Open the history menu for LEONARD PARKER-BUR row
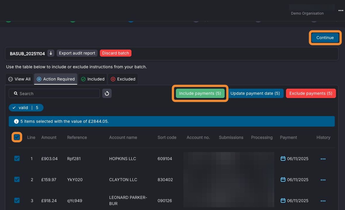This screenshot has height=210, width=345. click(x=323, y=201)
